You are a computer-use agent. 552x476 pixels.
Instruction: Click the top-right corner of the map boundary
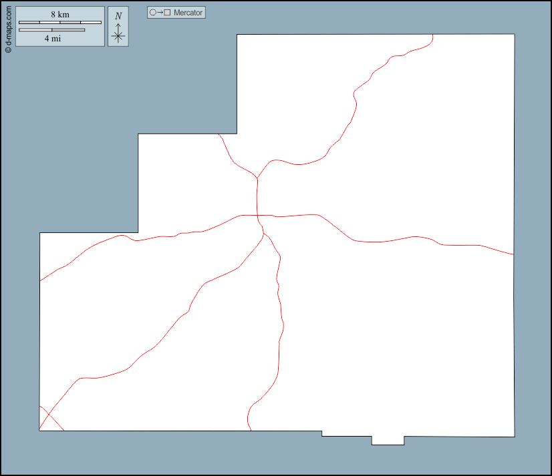tap(515, 34)
